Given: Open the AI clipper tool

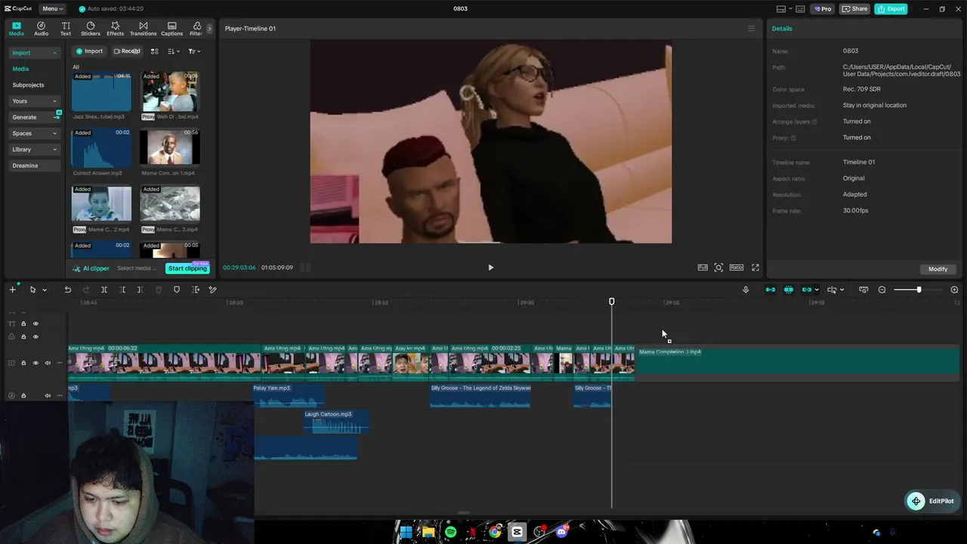Looking at the screenshot, I should click(91, 268).
